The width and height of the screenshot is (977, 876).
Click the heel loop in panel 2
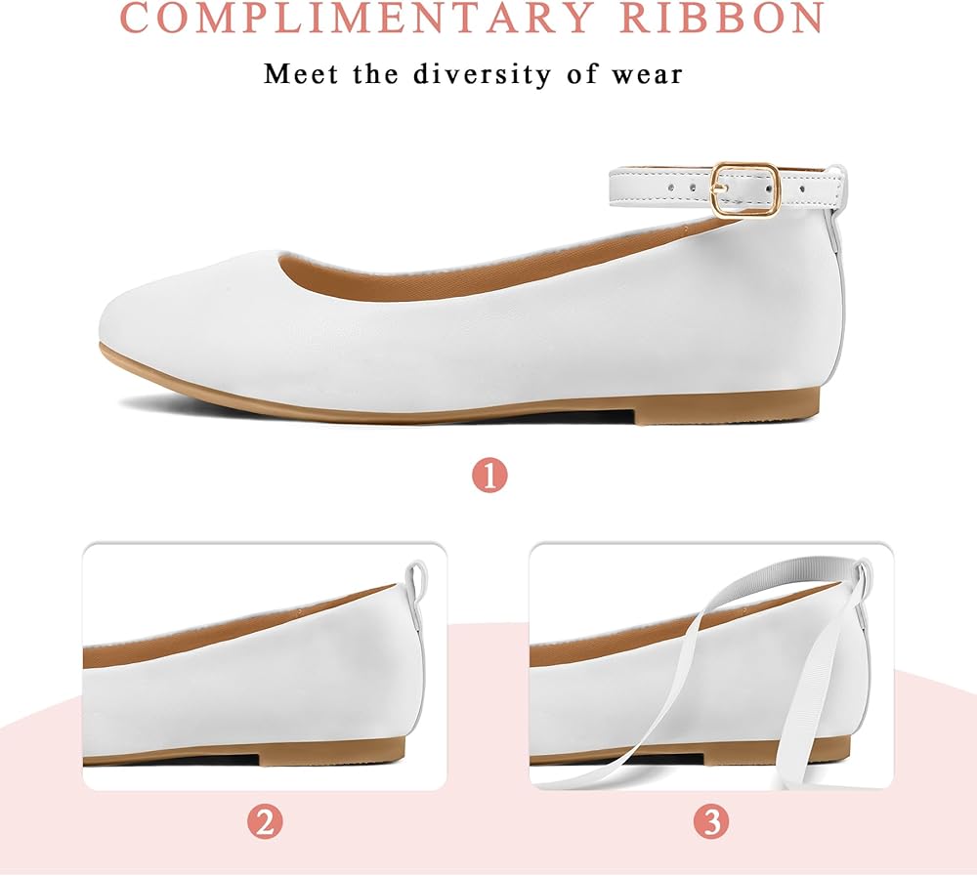click(416, 579)
